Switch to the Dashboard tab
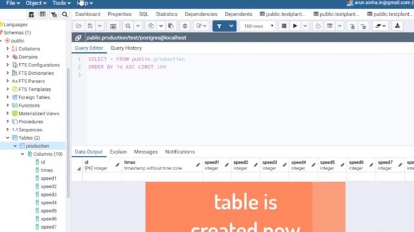The height and width of the screenshot is (232, 414). (88, 14)
